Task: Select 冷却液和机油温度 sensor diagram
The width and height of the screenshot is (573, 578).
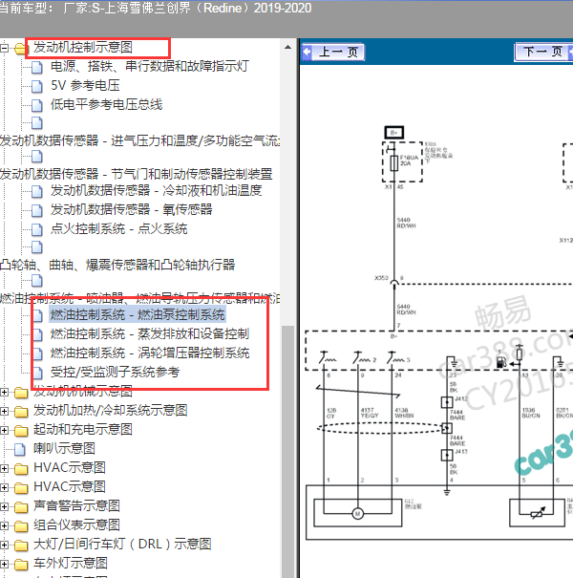Action: (x=157, y=190)
